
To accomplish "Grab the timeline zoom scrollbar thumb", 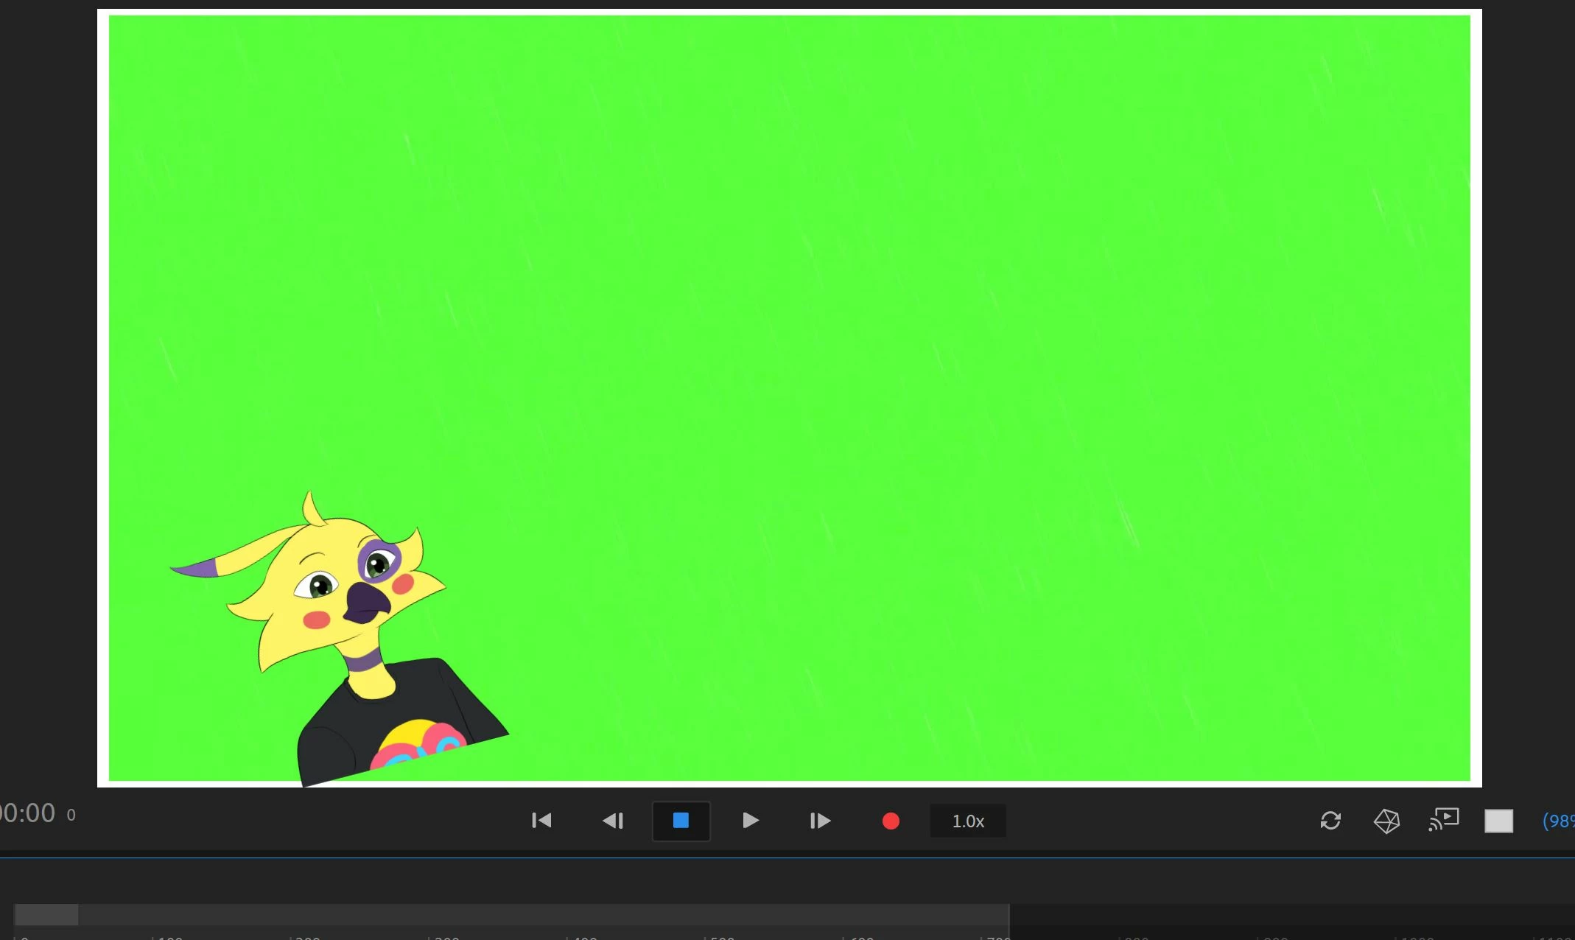I will tap(46, 914).
